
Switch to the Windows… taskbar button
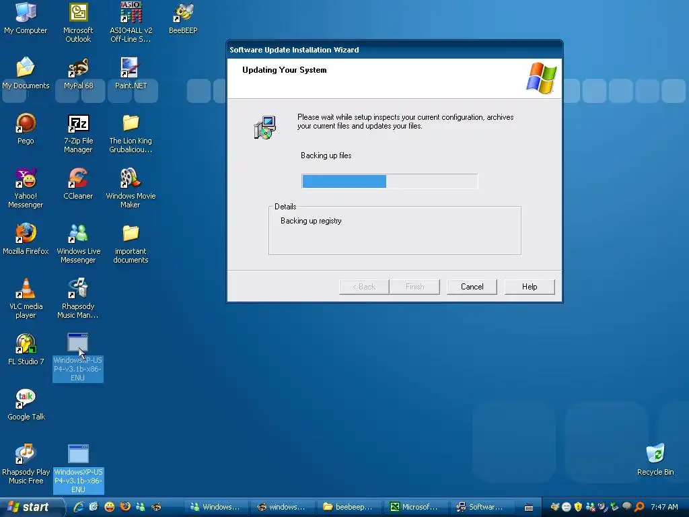click(215, 507)
